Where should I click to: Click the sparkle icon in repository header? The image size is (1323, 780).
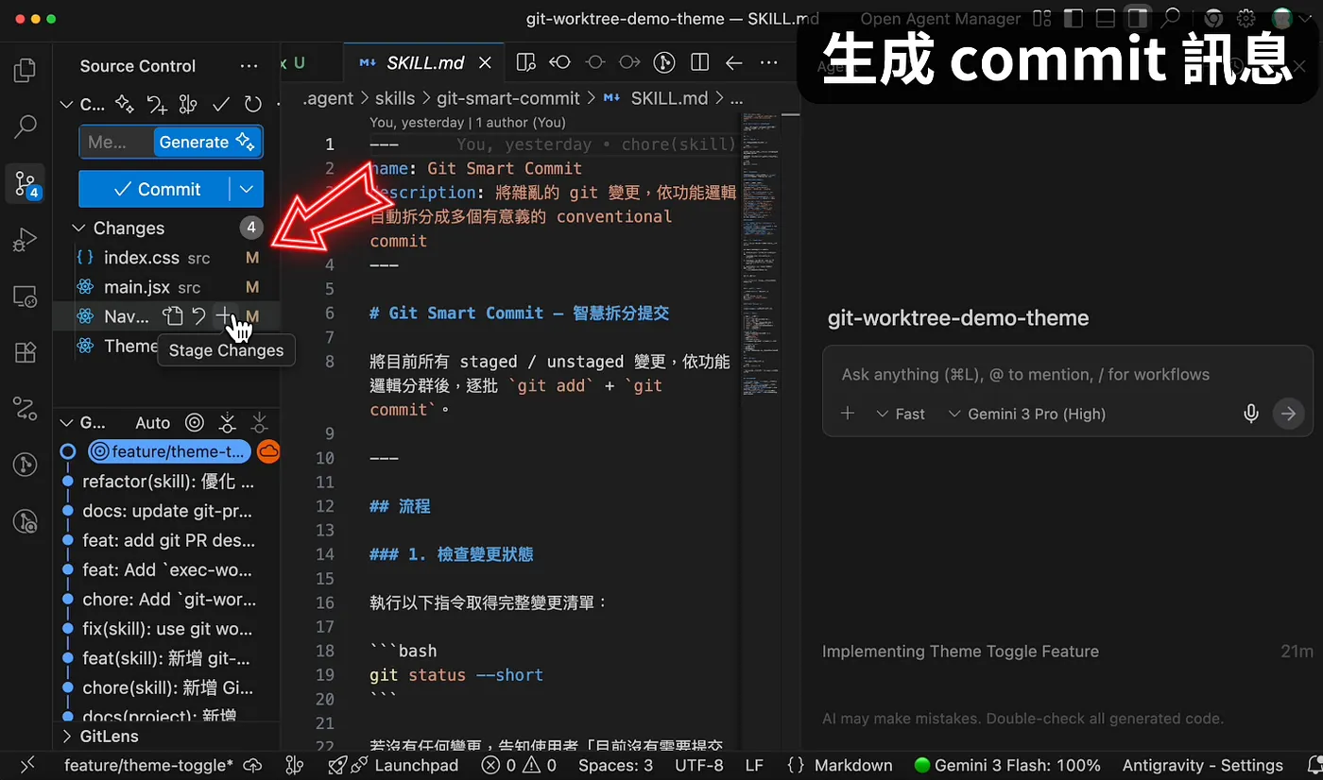coord(124,105)
